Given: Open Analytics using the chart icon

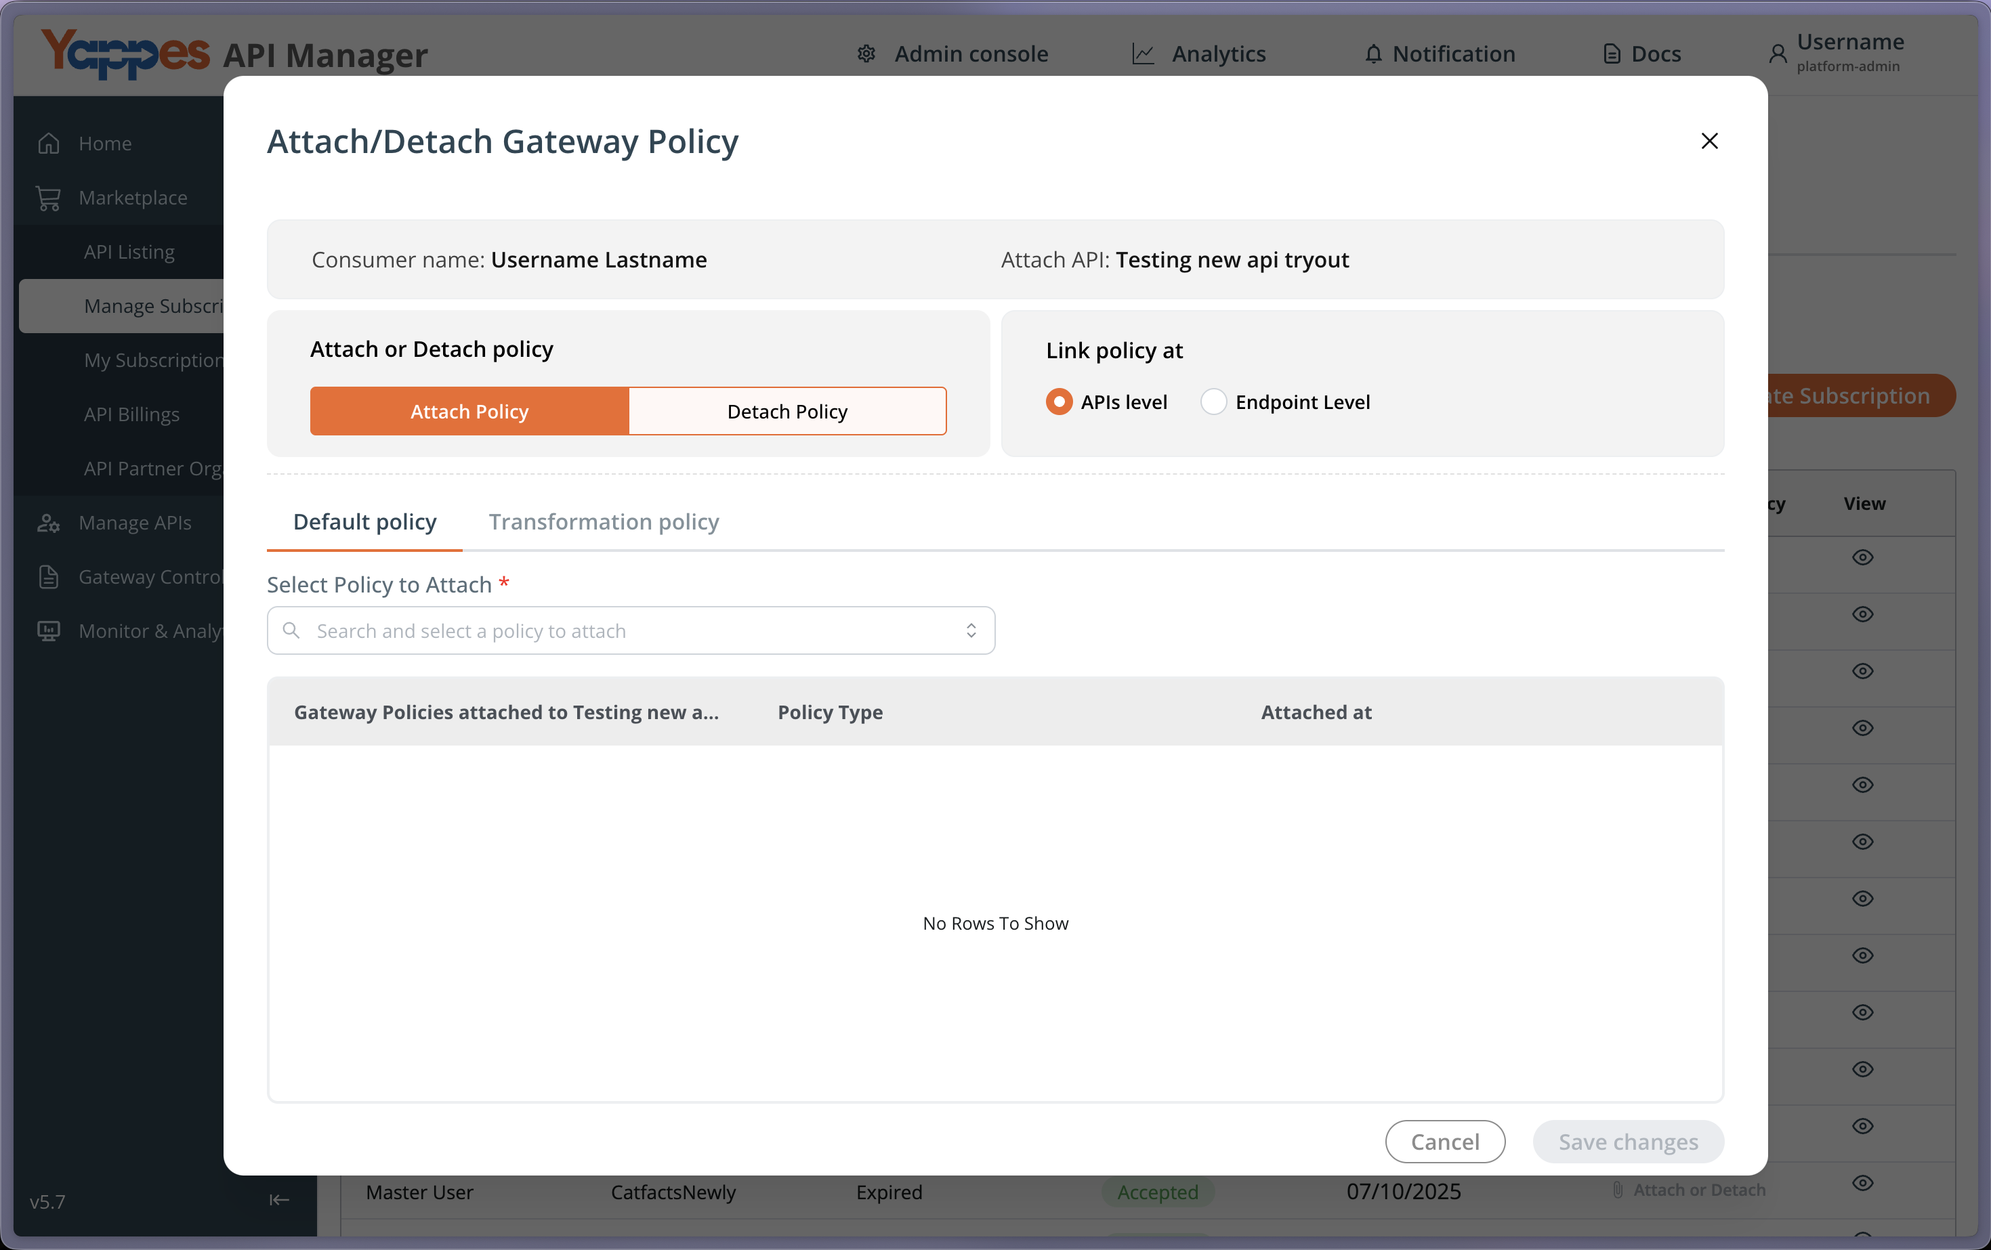Looking at the screenshot, I should coord(1143,53).
